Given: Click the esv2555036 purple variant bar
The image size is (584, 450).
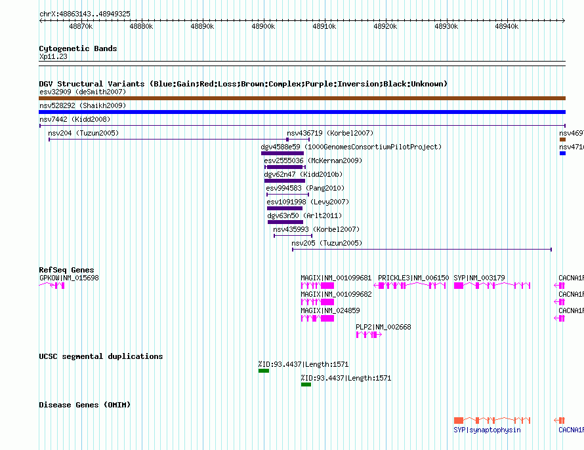Looking at the screenshot, I should (x=285, y=167).
